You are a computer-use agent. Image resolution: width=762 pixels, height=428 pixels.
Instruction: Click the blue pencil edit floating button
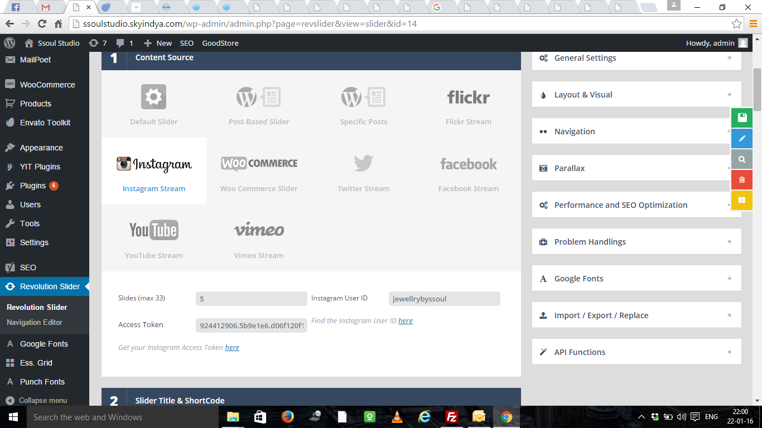pos(742,138)
